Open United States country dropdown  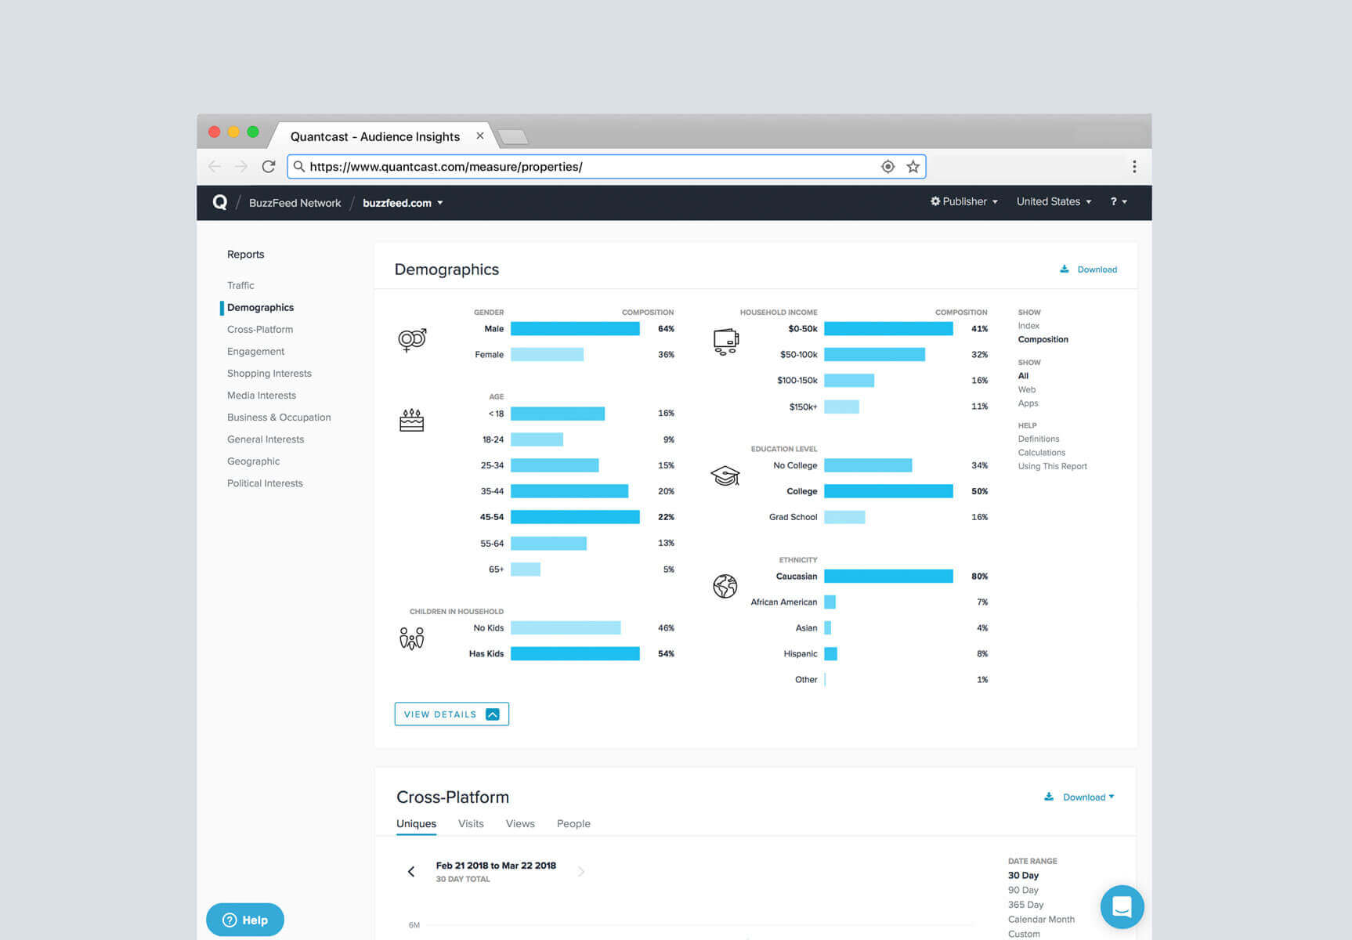(1054, 201)
